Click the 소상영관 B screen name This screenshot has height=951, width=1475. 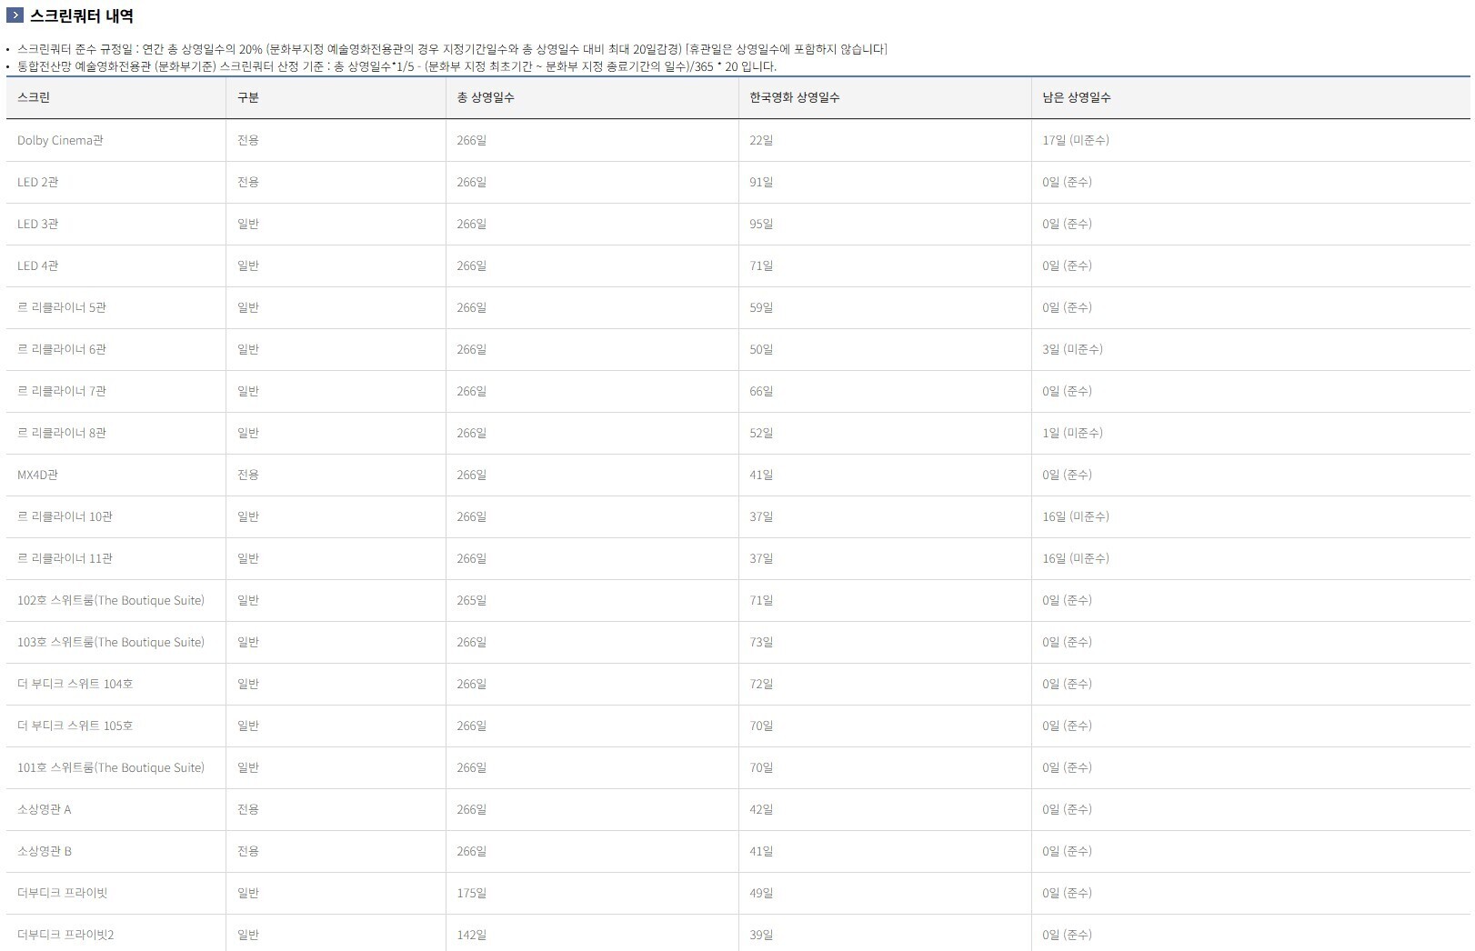[x=45, y=851]
